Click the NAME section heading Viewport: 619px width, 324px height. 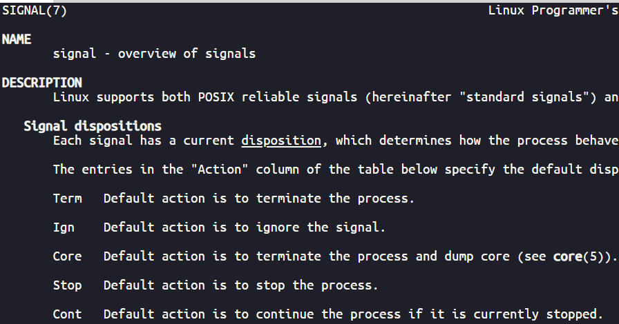[17, 39]
